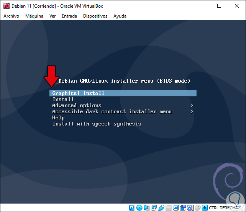This screenshot has height=212, width=246.
Task: Open the Archivo menu
Action: click(x=11, y=16)
